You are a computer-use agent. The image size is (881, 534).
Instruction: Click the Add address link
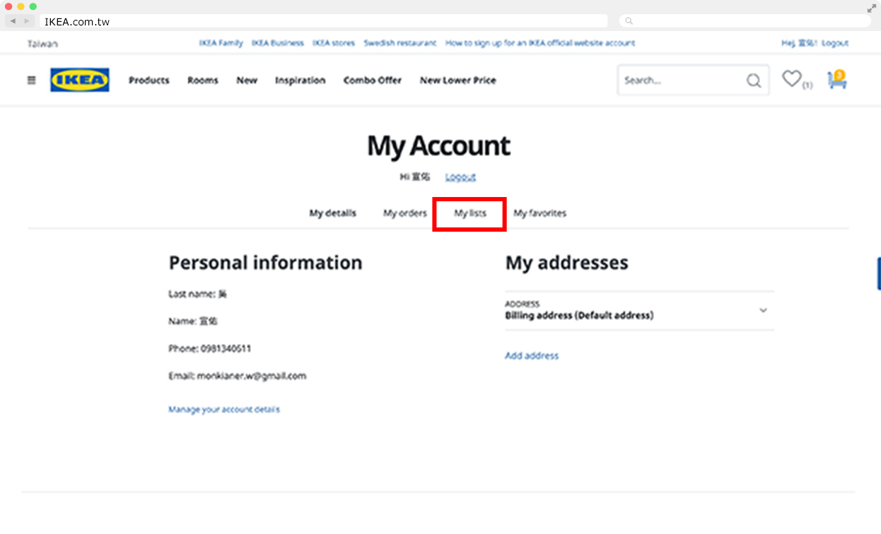[531, 356]
